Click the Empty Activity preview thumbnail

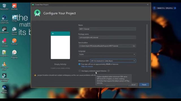point(60,45)
